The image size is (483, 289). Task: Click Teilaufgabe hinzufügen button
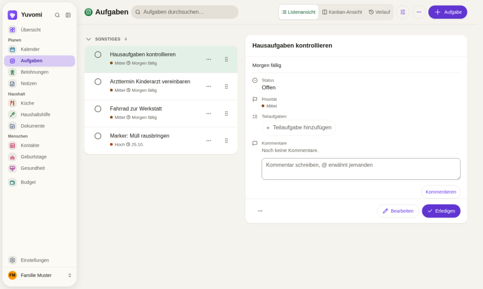299,128
